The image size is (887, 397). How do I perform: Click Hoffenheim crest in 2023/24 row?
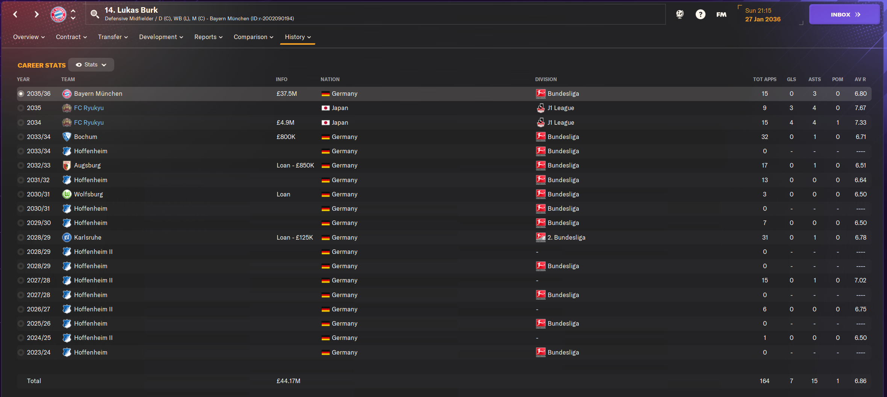tap(67, 352)
